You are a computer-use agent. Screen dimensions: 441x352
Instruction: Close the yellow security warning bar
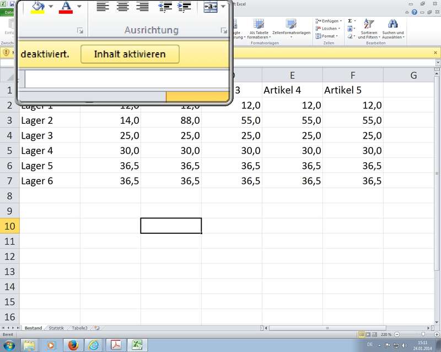(436, 52)
